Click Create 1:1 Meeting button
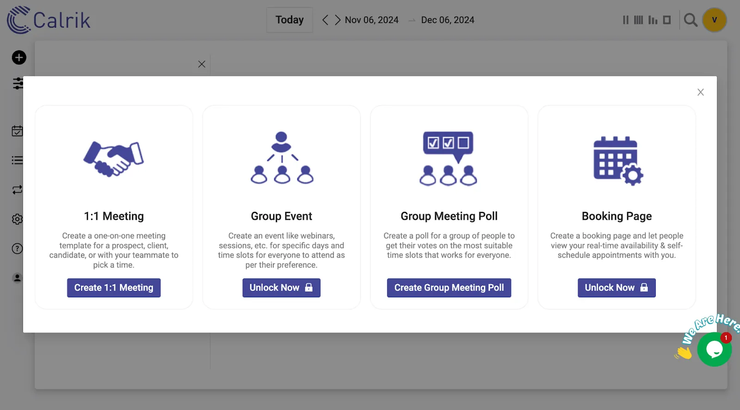This screenshot has height=410, width=740. [x=114, y=288]
